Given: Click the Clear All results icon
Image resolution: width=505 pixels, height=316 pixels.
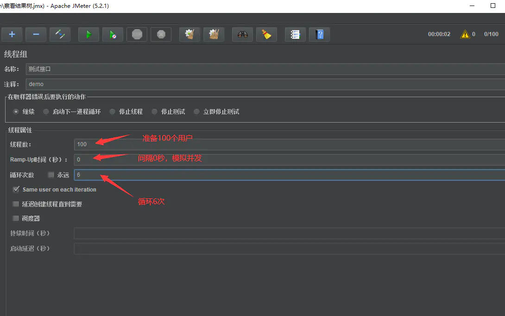Looking at the screenshot, I should pos(214,34).
